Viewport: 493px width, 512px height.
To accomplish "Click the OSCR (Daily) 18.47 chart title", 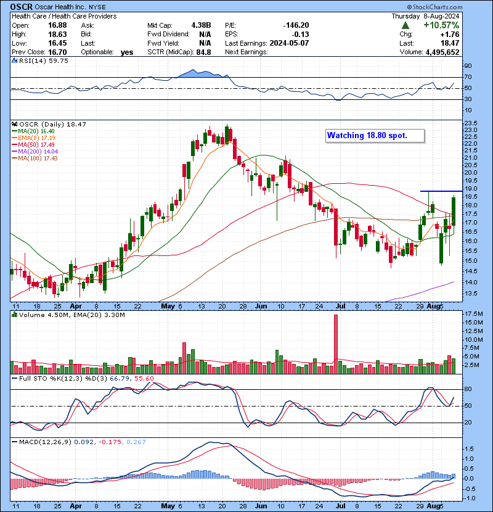I will (x=52, y=124).
